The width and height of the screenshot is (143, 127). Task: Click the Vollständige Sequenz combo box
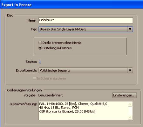pyautogui.click(x=86, y=70)
